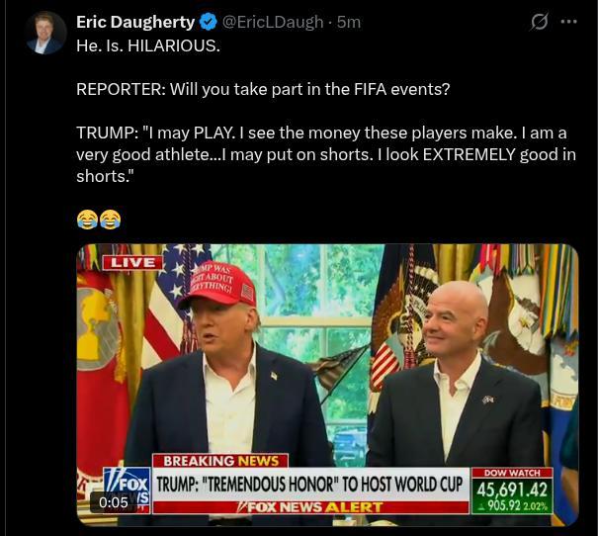
Task: Click the red cap in the video
Action: click(x=218, y=284)
